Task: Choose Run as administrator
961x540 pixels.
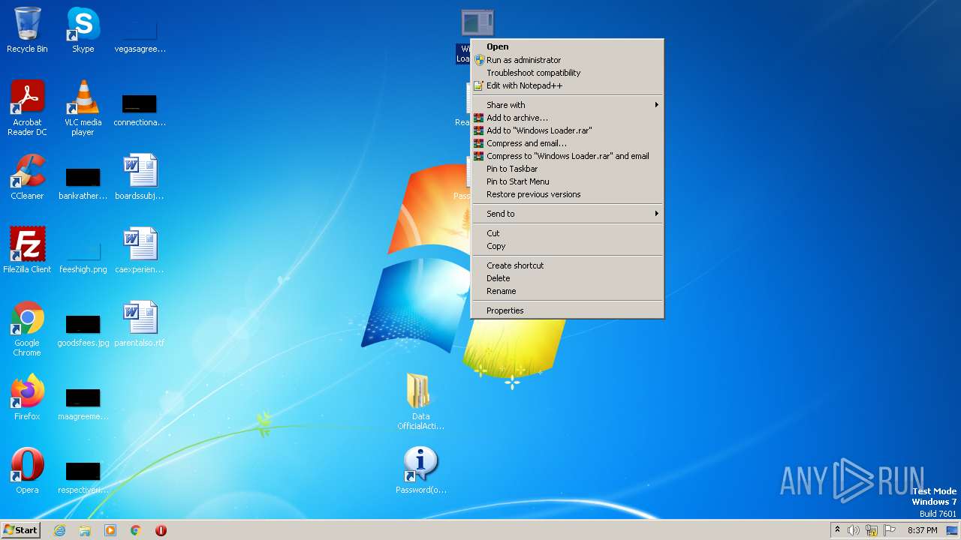Action: coord(567,60)
